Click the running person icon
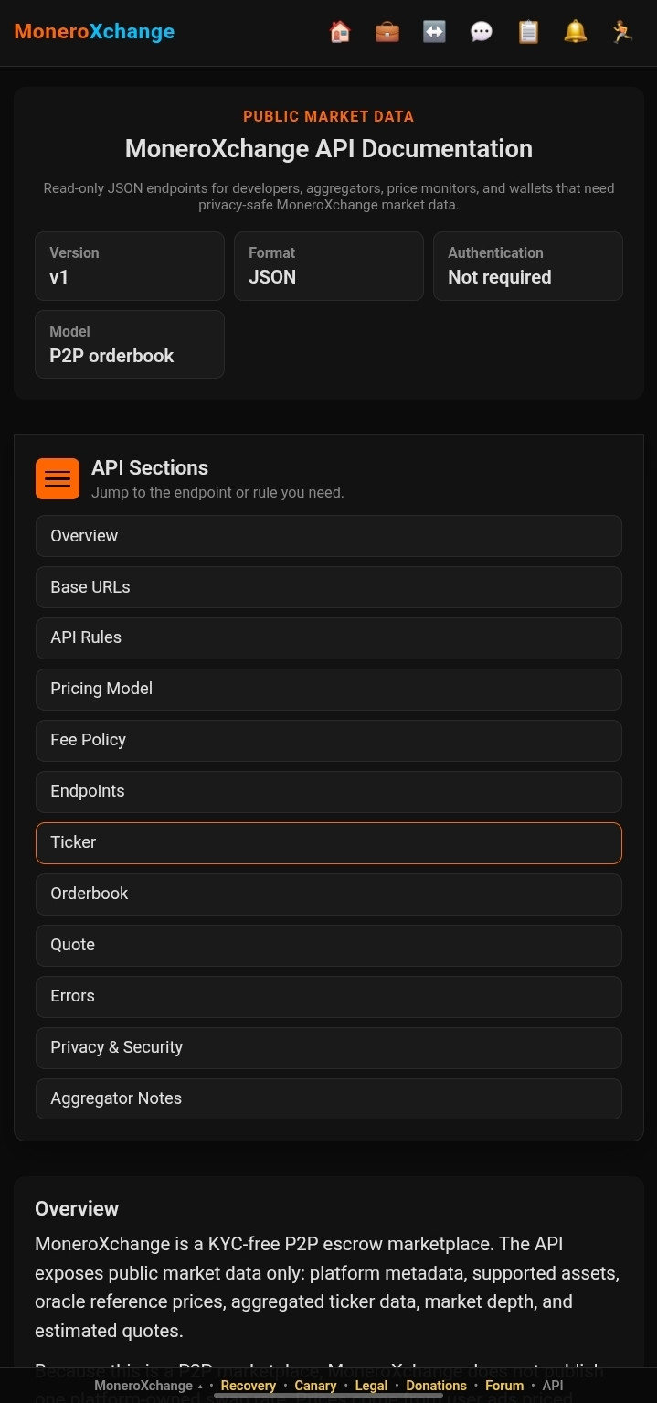657x1403 pixels. pyautogui.click(x=622, y=32)
